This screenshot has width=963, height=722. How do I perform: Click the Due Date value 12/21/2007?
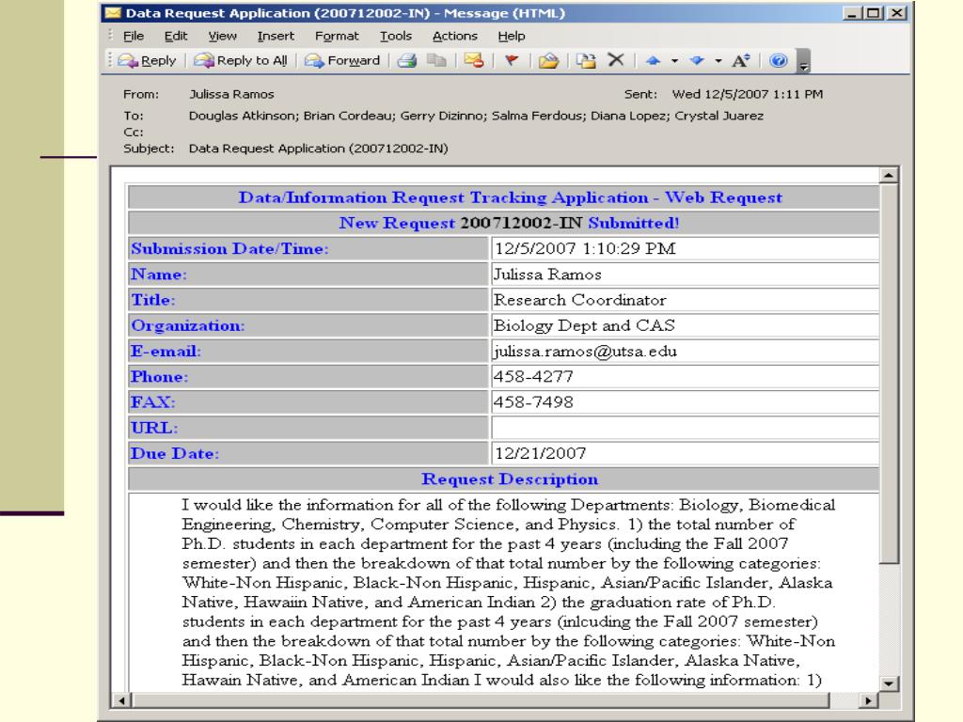[x=541, y=454]
